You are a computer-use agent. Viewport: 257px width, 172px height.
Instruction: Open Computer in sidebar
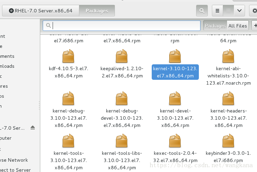point(6,138)
